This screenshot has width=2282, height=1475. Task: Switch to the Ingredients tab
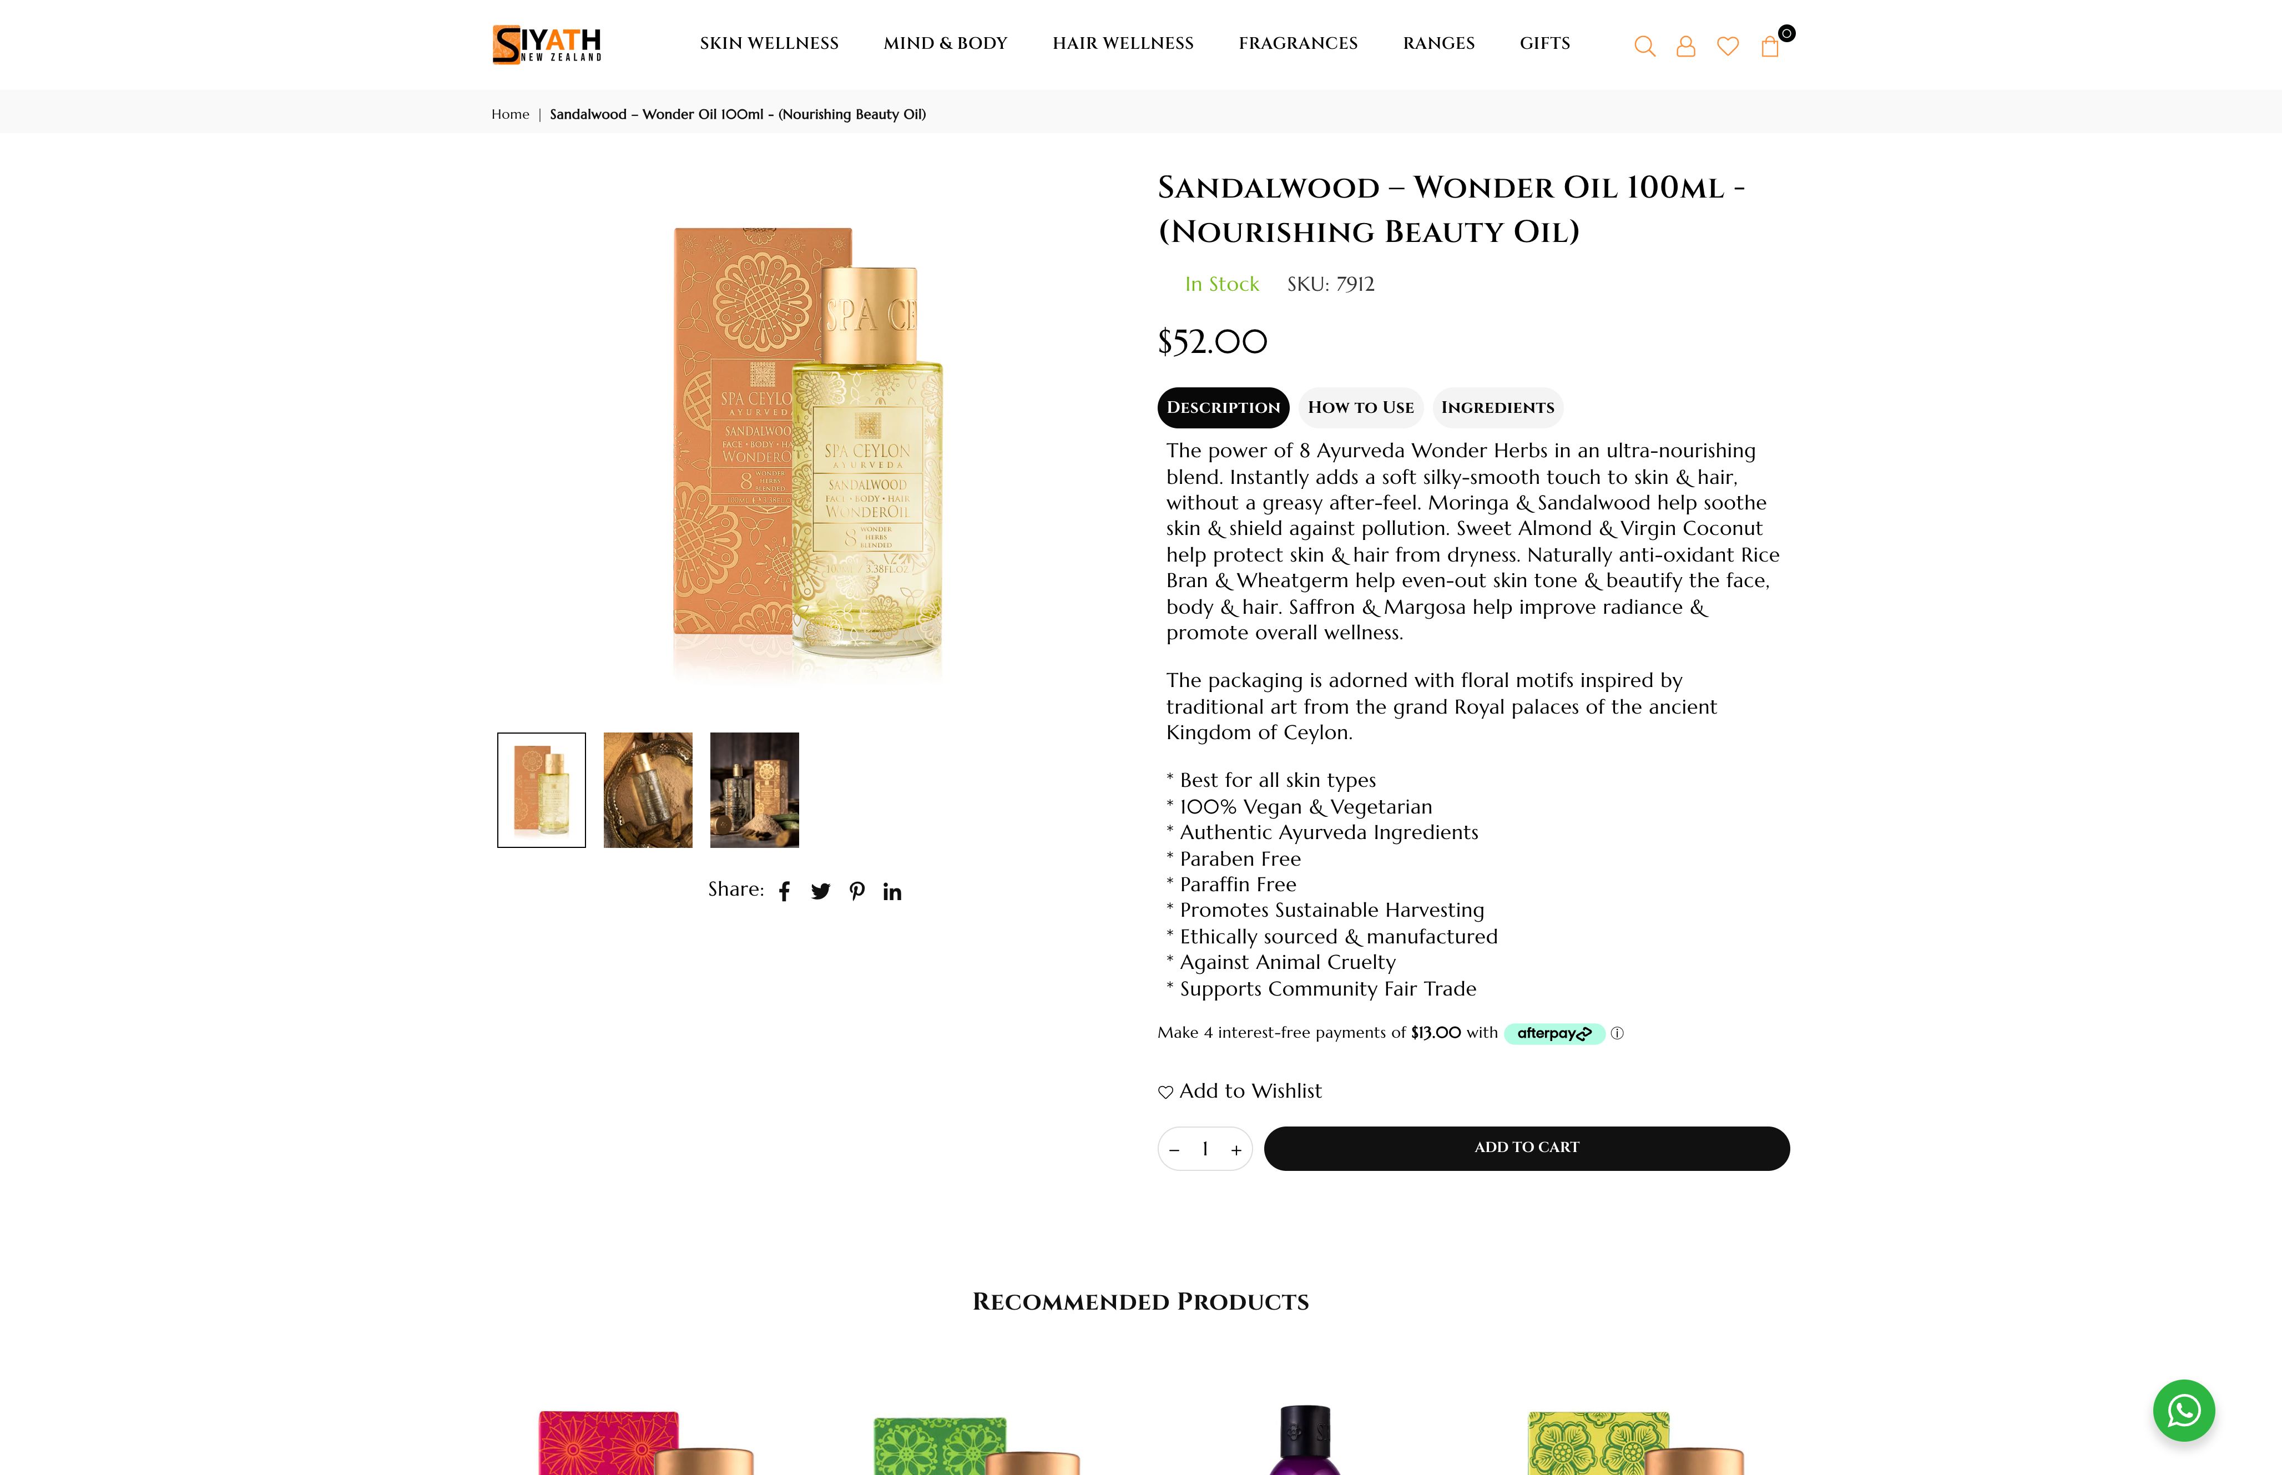click(1498, 408)
